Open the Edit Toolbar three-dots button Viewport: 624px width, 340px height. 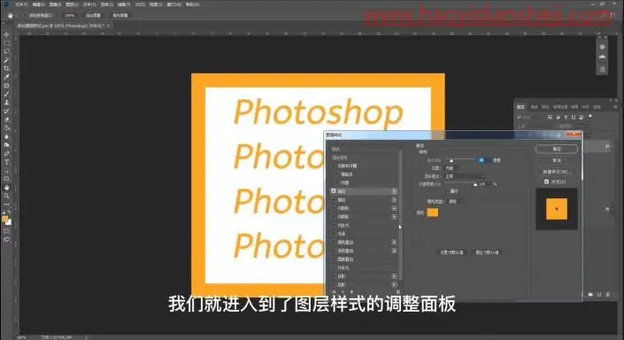tap(6, 205)
